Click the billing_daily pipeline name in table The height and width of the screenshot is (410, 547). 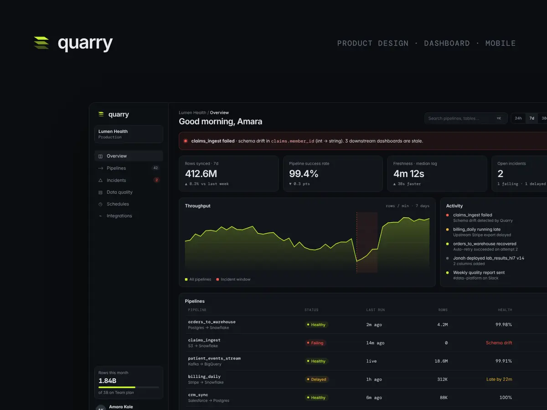click(204, 377)
